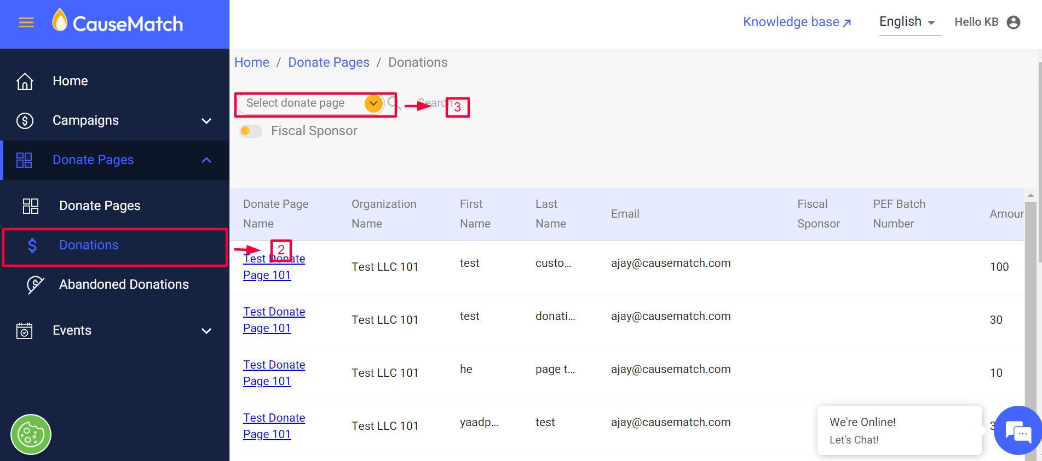1042x461 pixels.
Task: Expand the Campaigns menu chevron
Action: tap(206, 120)
